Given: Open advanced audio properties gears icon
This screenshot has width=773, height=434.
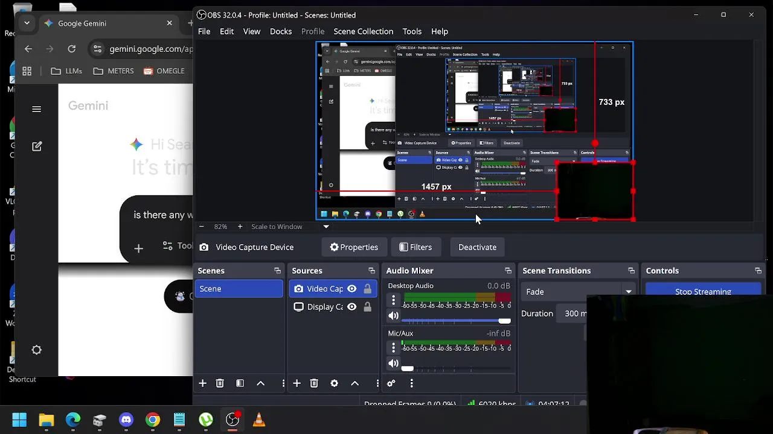Looking at the screenshot, I should [x=391, y=383].
